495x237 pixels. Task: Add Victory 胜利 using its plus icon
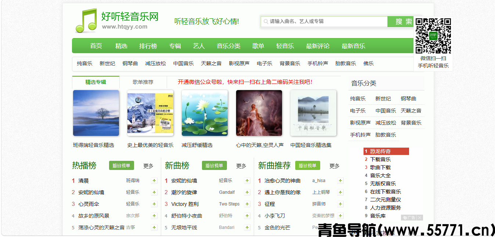point(247,204)
